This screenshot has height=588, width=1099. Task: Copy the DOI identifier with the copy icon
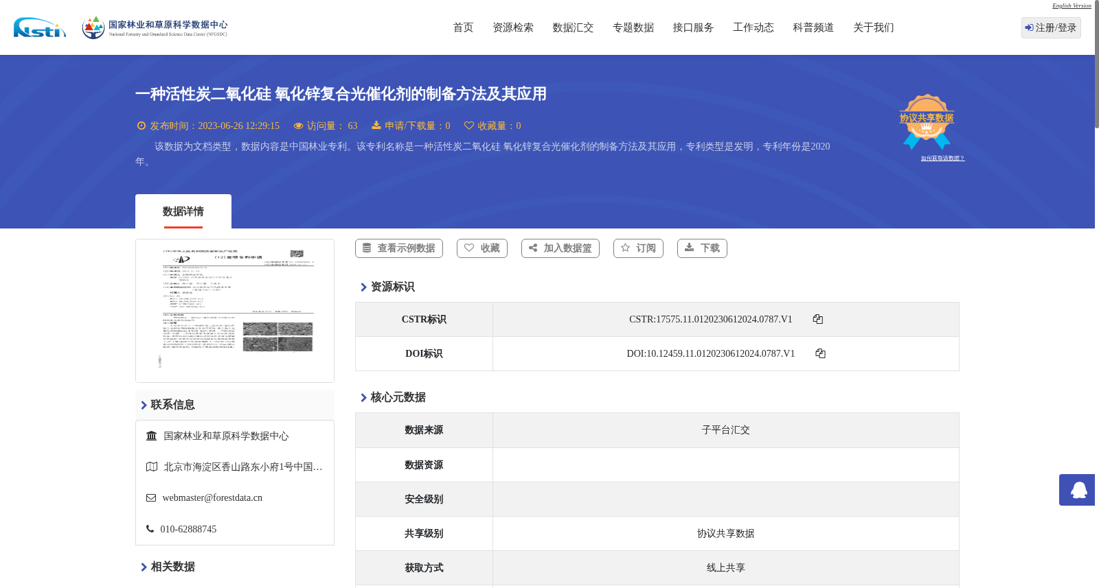pyautogui.click(x=820, y=353)
